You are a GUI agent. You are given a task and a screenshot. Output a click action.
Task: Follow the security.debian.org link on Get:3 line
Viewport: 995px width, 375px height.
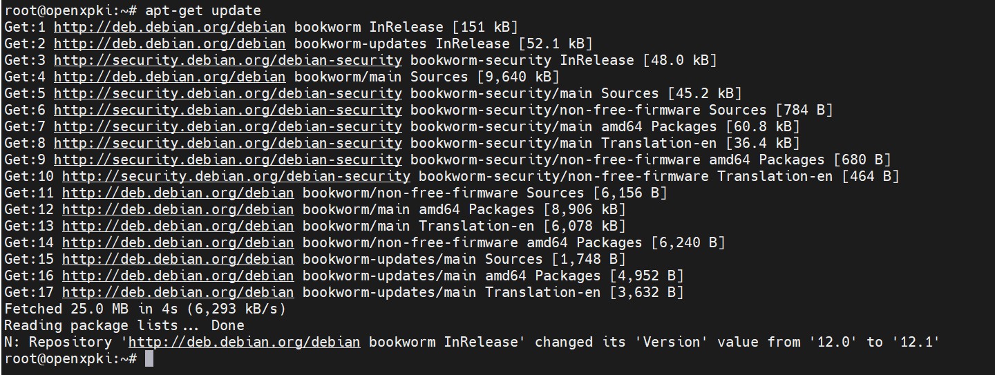(x=227, y=61)
